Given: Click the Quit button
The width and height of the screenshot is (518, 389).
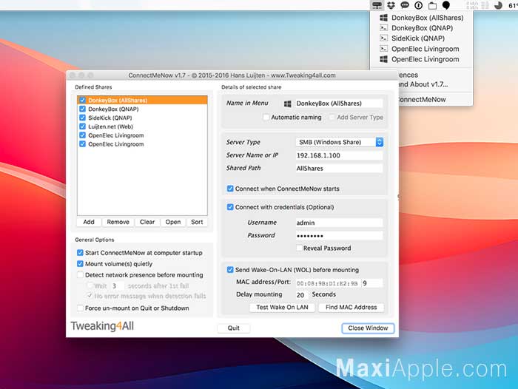Looking at the screenshot, I should click(x=234, y=328).
